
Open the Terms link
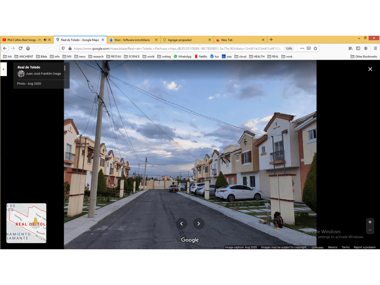click(345, 247)
